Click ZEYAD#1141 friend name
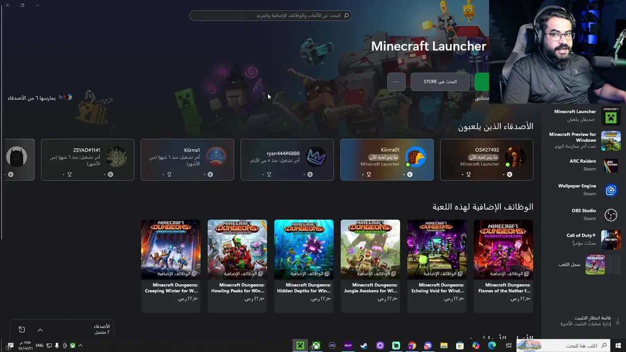The height and width of the screenshot is (352, 626). pyautogui.click(x=87, y=150)
